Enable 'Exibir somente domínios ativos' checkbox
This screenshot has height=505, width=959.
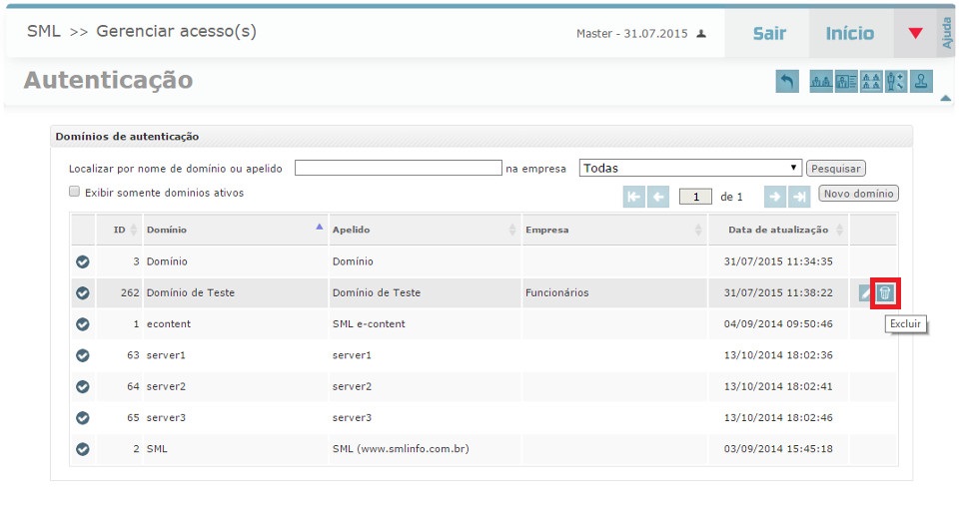coord(74,192)
